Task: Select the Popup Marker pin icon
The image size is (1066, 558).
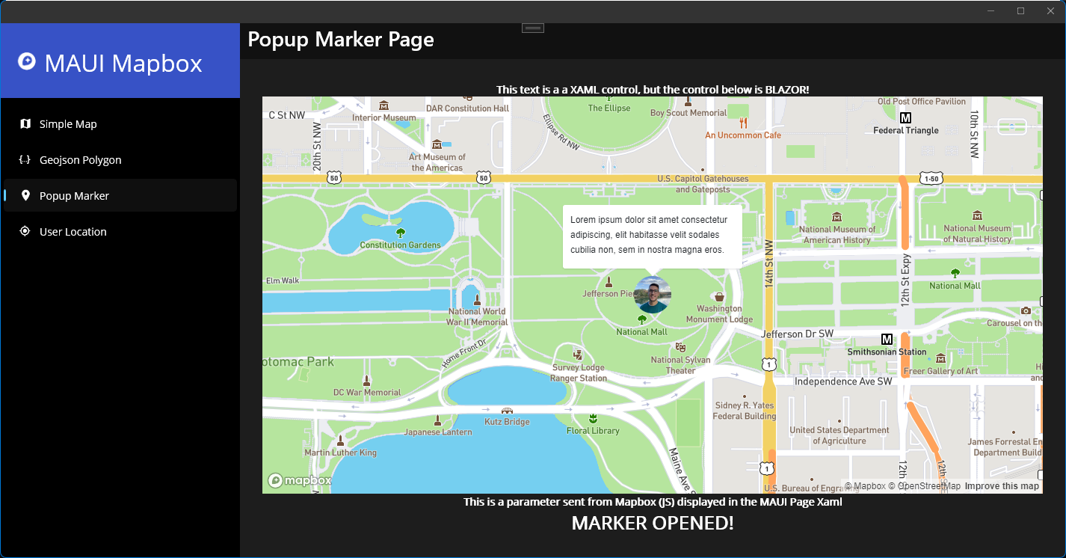Action: pyautogui.click(x=25, y=195)
